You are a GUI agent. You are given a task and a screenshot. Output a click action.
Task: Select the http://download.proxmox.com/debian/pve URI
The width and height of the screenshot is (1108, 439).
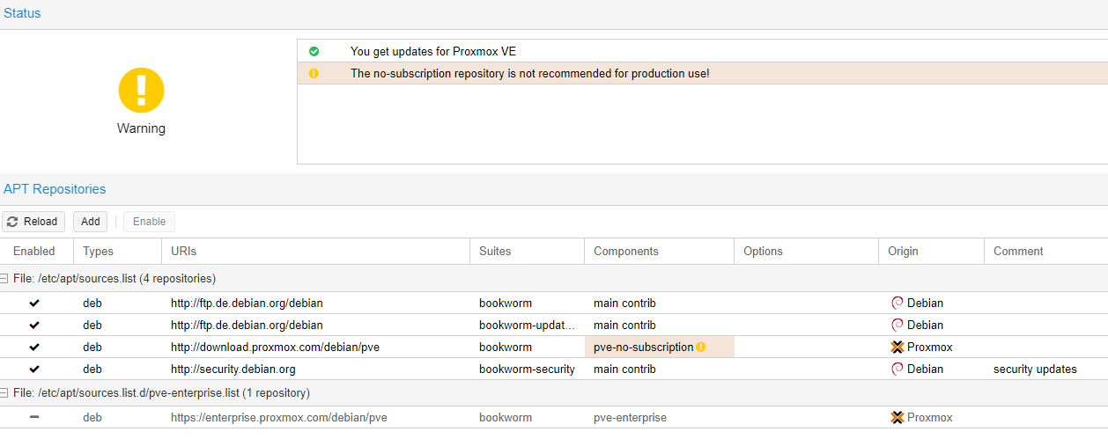click(x=275, y=347)
